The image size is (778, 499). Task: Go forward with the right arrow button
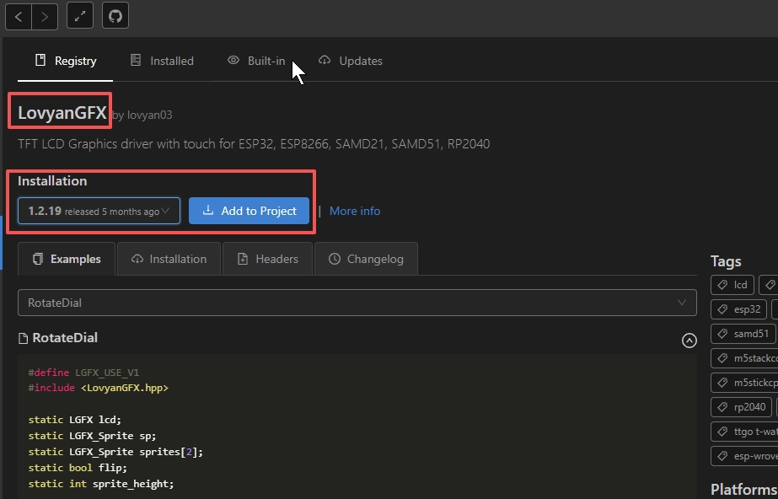45,16
